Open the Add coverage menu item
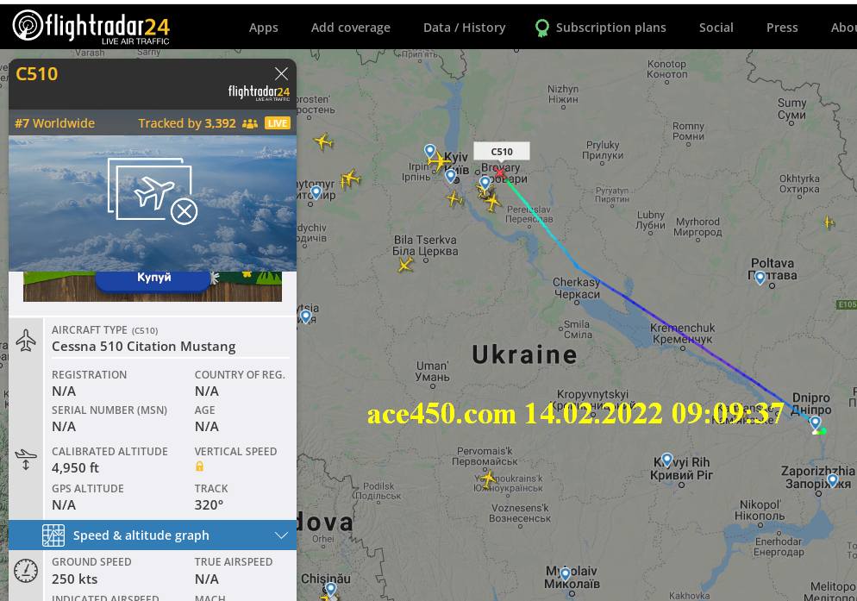857x601 pixels. pyautogui.click(x=350, y=28)
